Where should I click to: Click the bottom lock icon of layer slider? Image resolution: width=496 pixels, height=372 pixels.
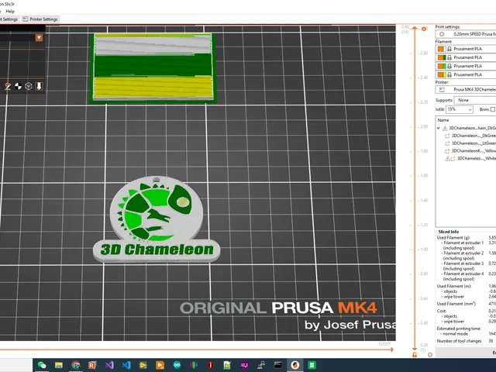415,355
